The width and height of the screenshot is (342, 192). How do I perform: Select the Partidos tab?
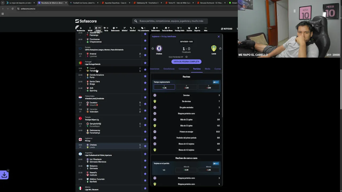pos(197,69)
